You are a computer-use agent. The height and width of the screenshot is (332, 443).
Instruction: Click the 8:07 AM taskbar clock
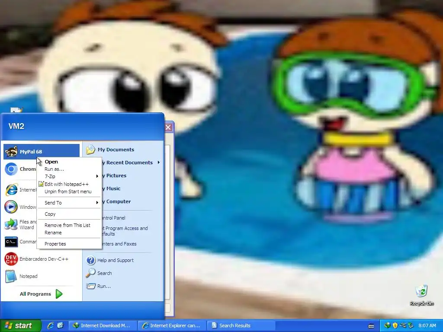427,326
